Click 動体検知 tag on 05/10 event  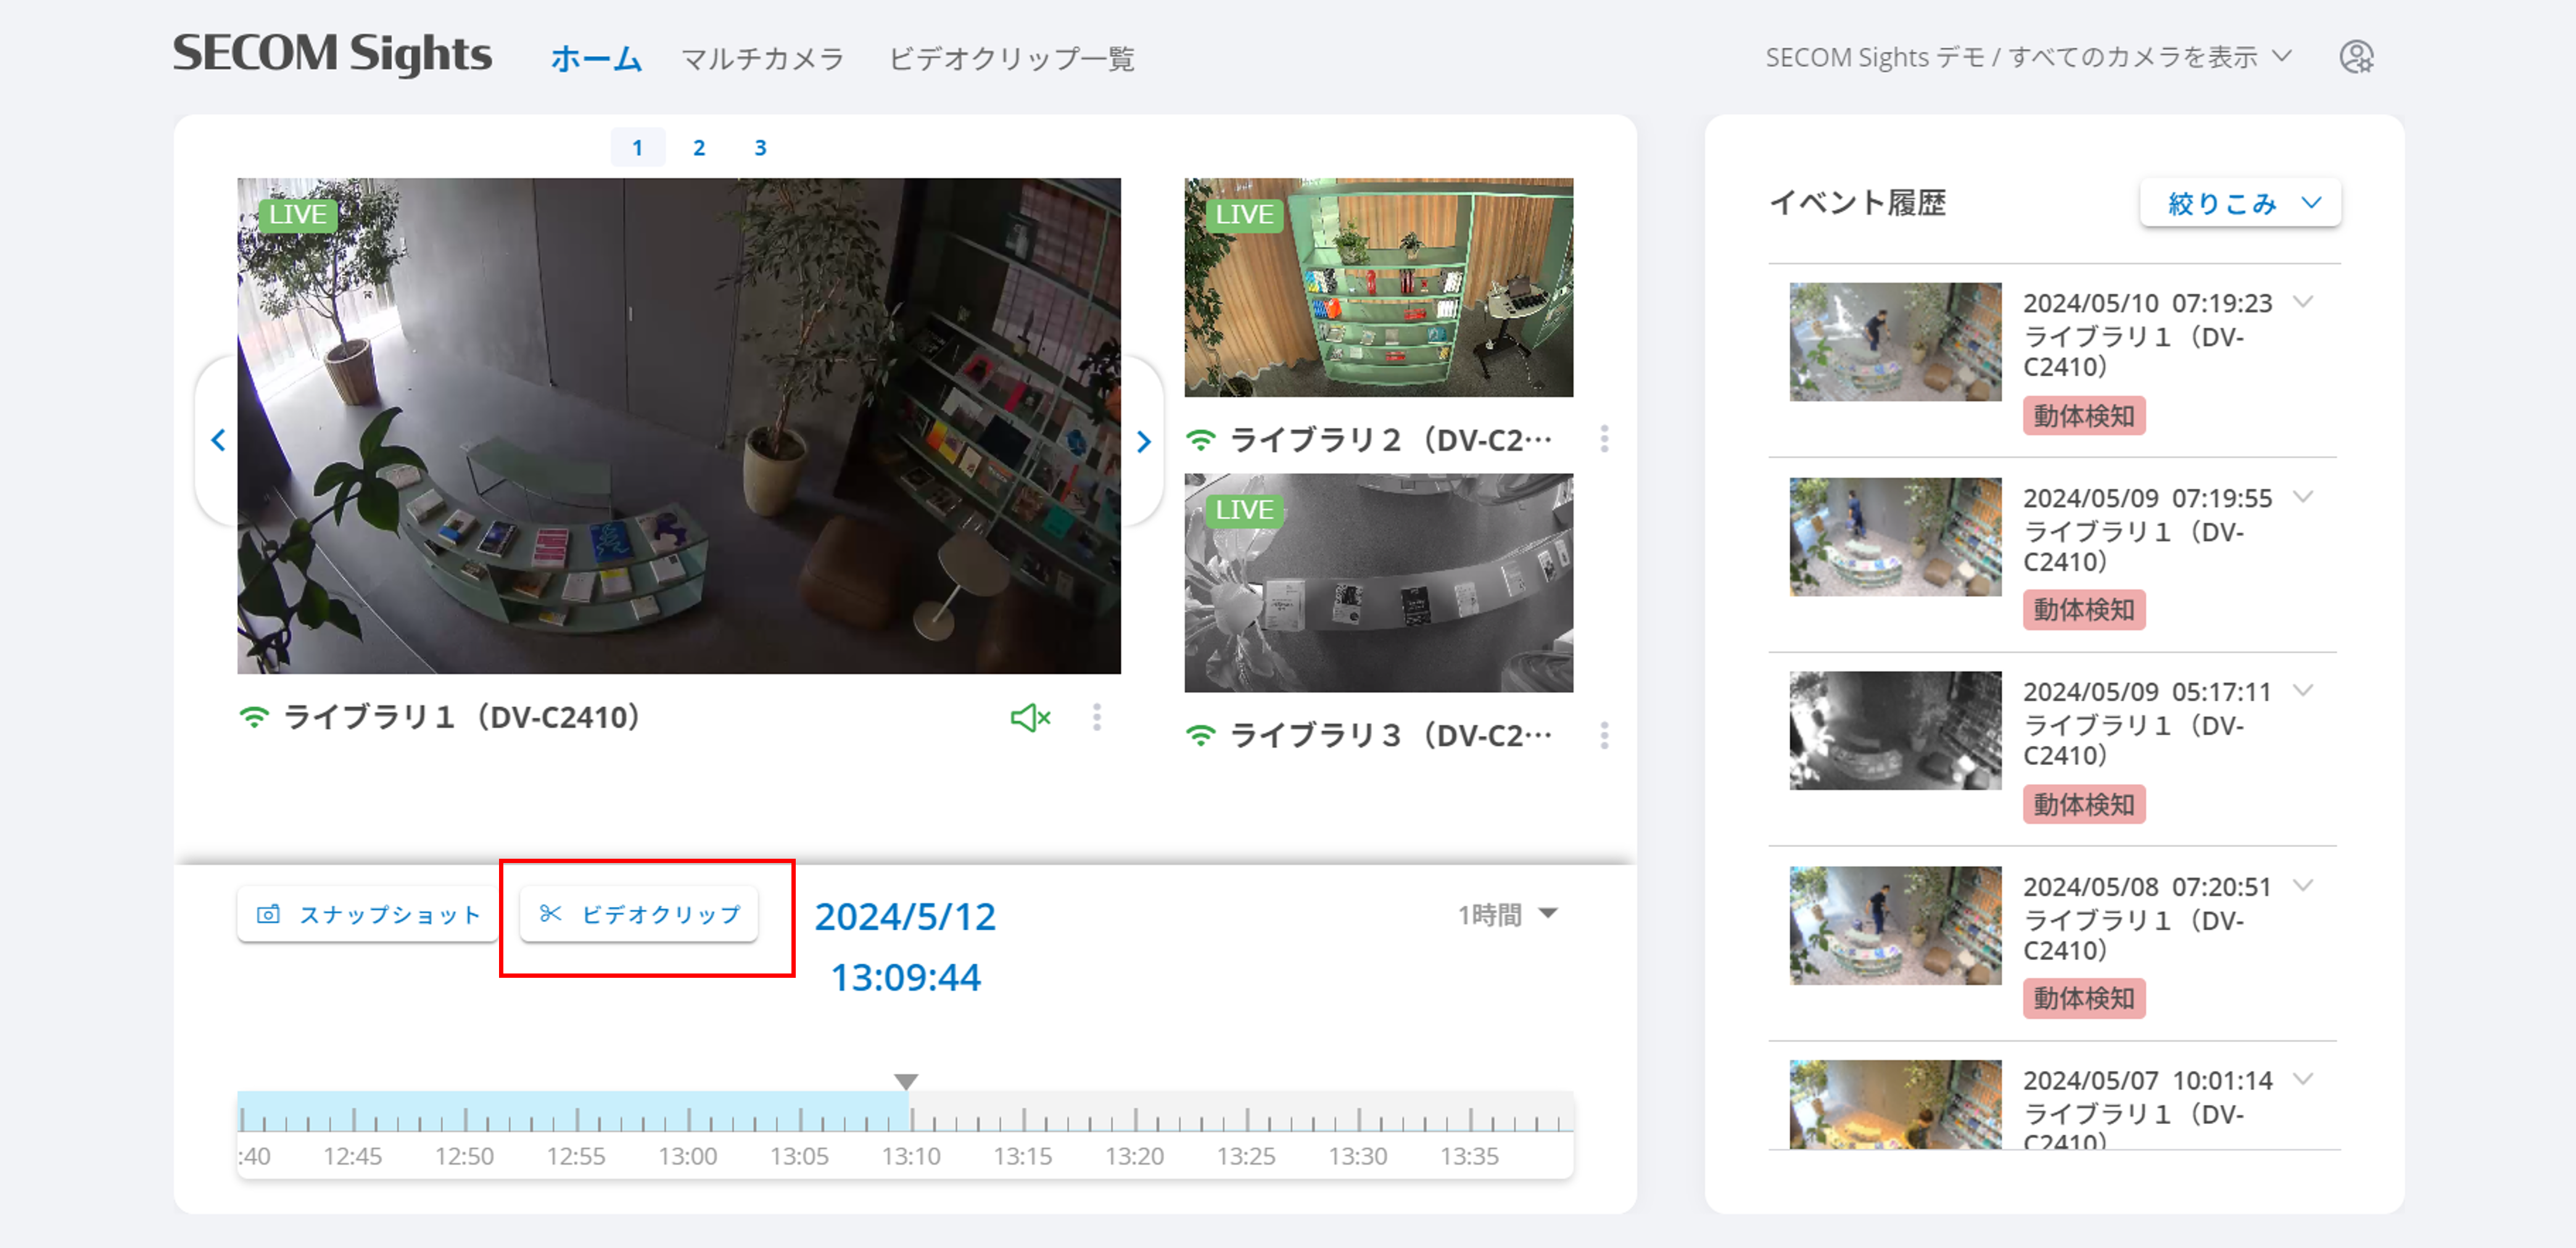(2084, 415)
